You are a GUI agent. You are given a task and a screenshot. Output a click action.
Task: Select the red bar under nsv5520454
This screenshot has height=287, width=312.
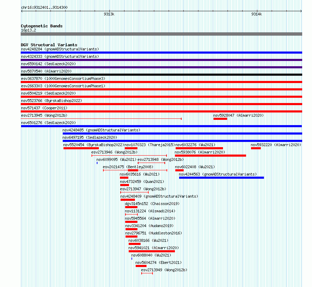pos(81,148)
